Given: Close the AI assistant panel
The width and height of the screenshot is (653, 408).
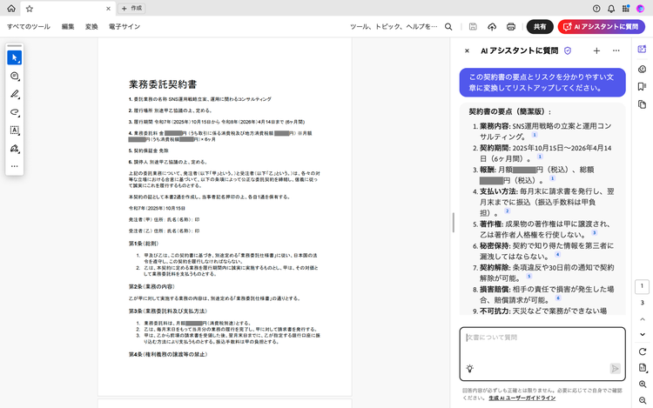Looking at the screenshot, I should [x=467, y=51].
